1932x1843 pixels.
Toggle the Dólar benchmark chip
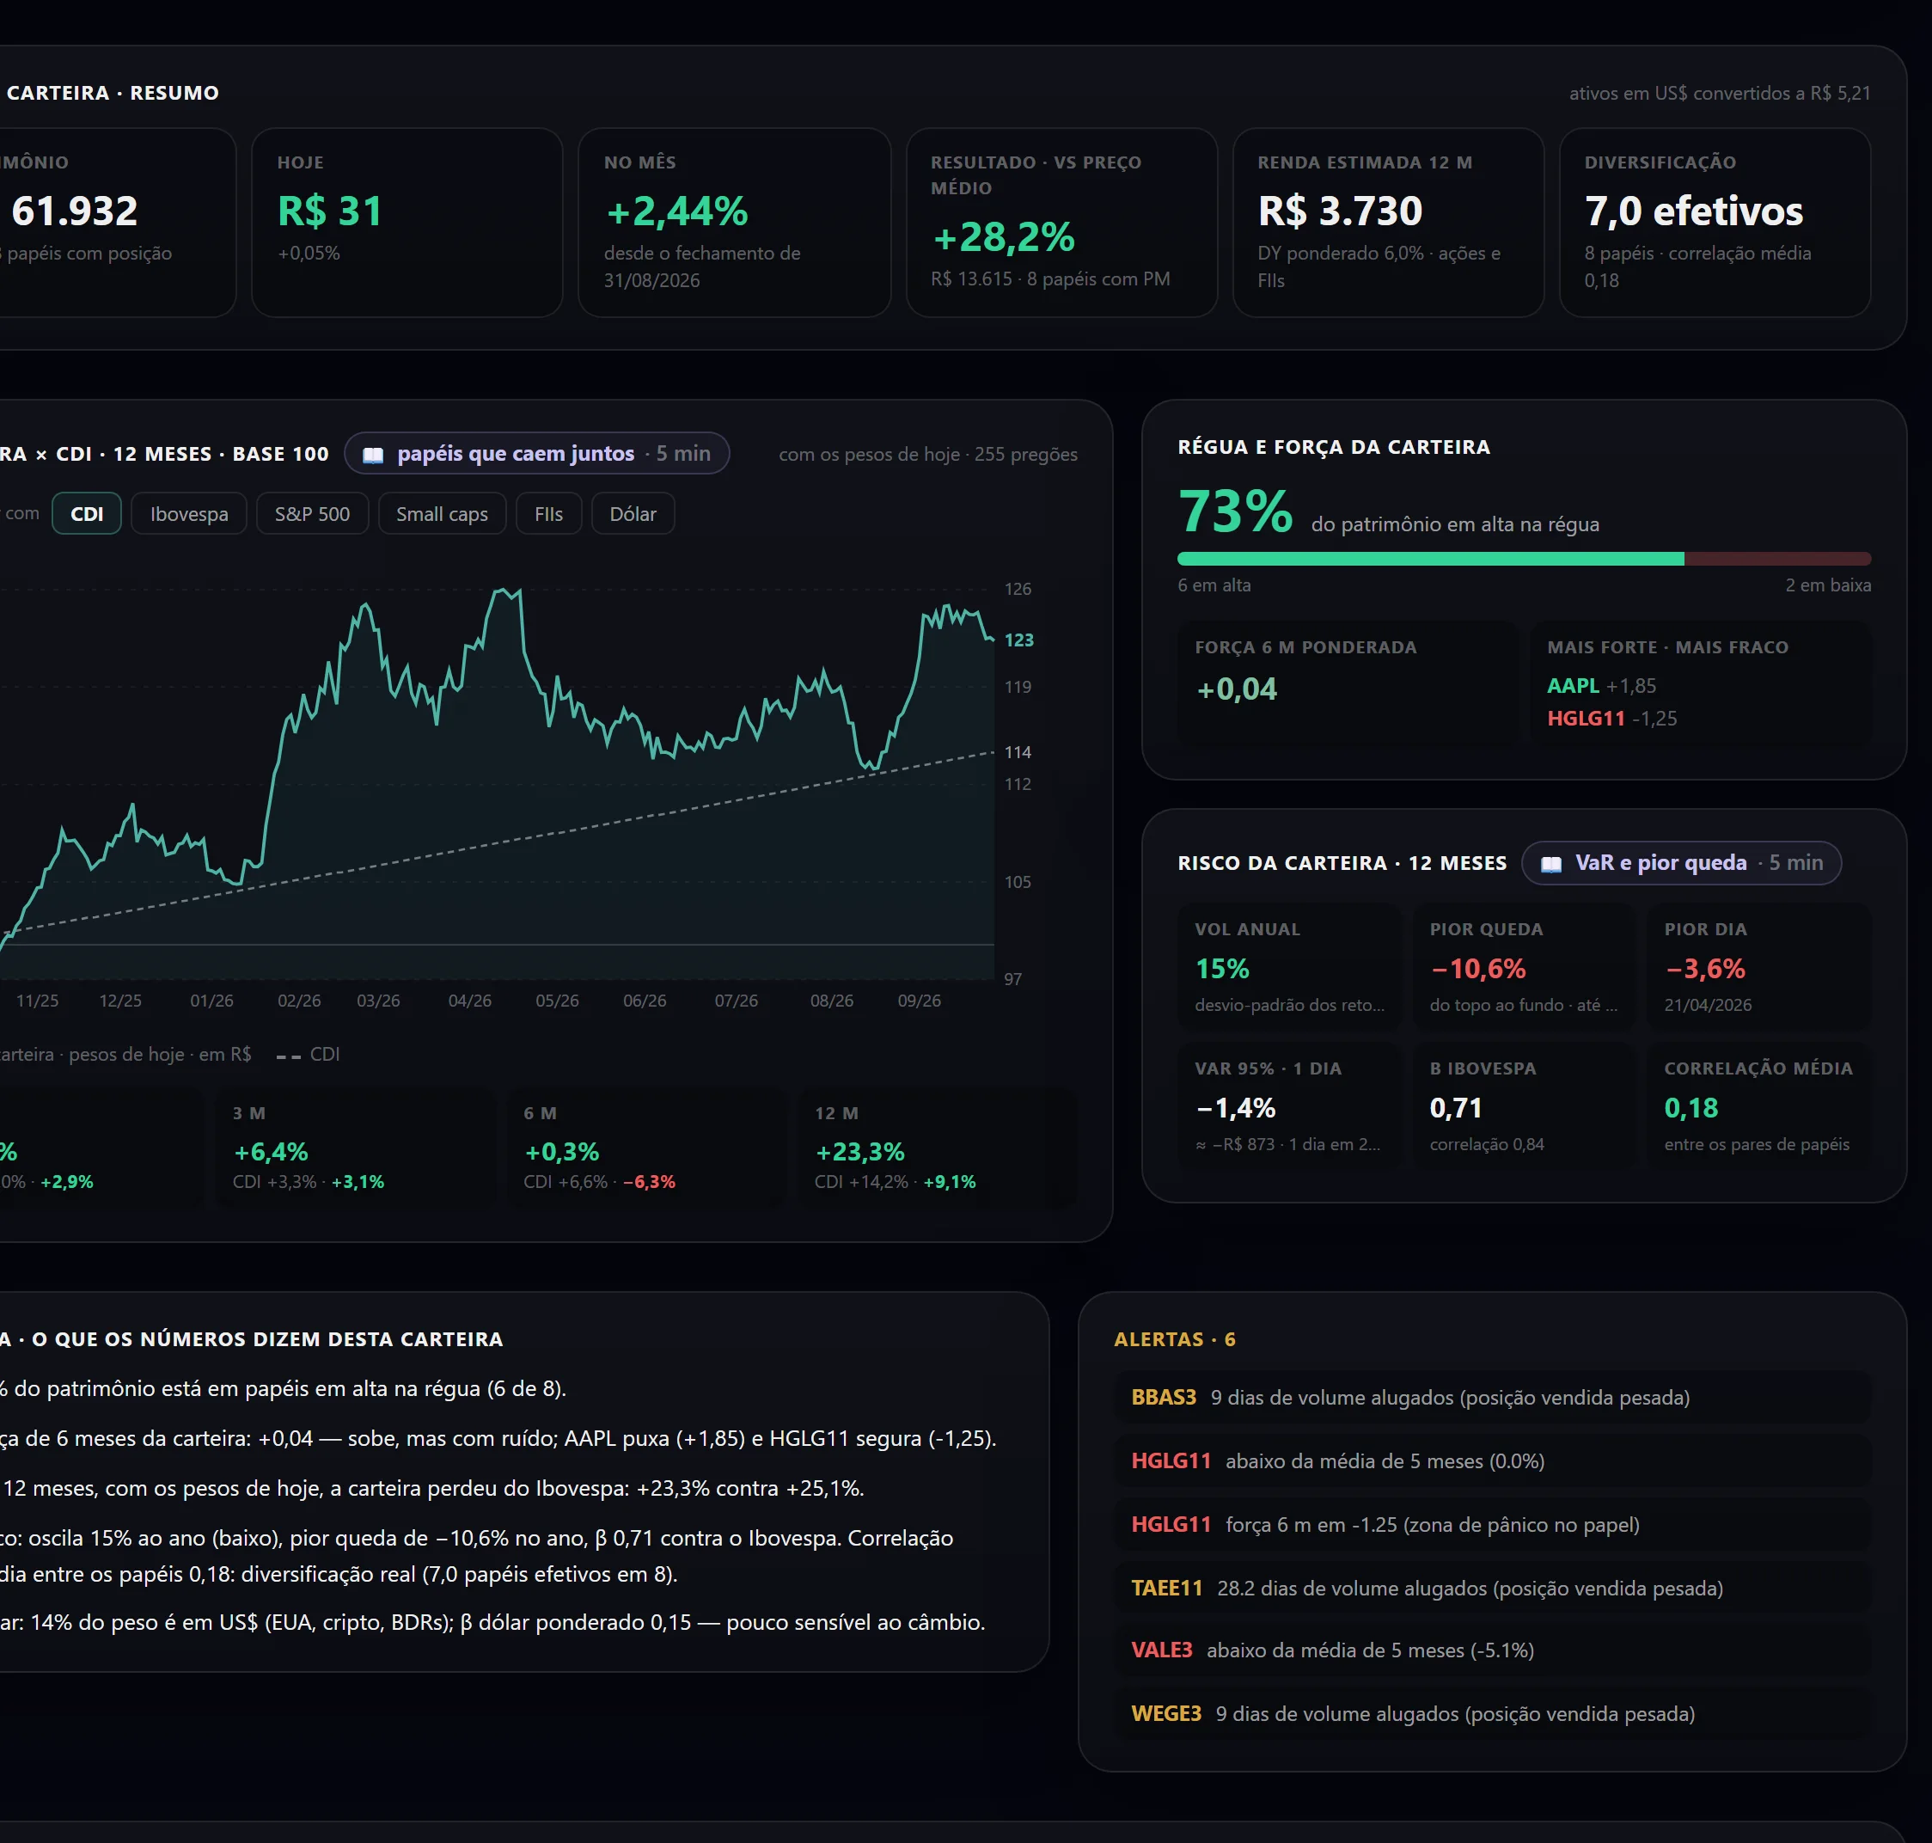pyautogui.click(x=633, y=514)
